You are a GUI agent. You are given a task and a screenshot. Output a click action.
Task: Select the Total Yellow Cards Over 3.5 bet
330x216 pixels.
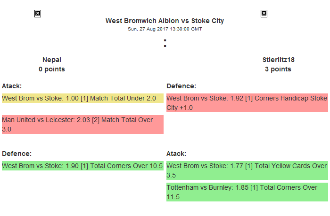click(247, 170)
